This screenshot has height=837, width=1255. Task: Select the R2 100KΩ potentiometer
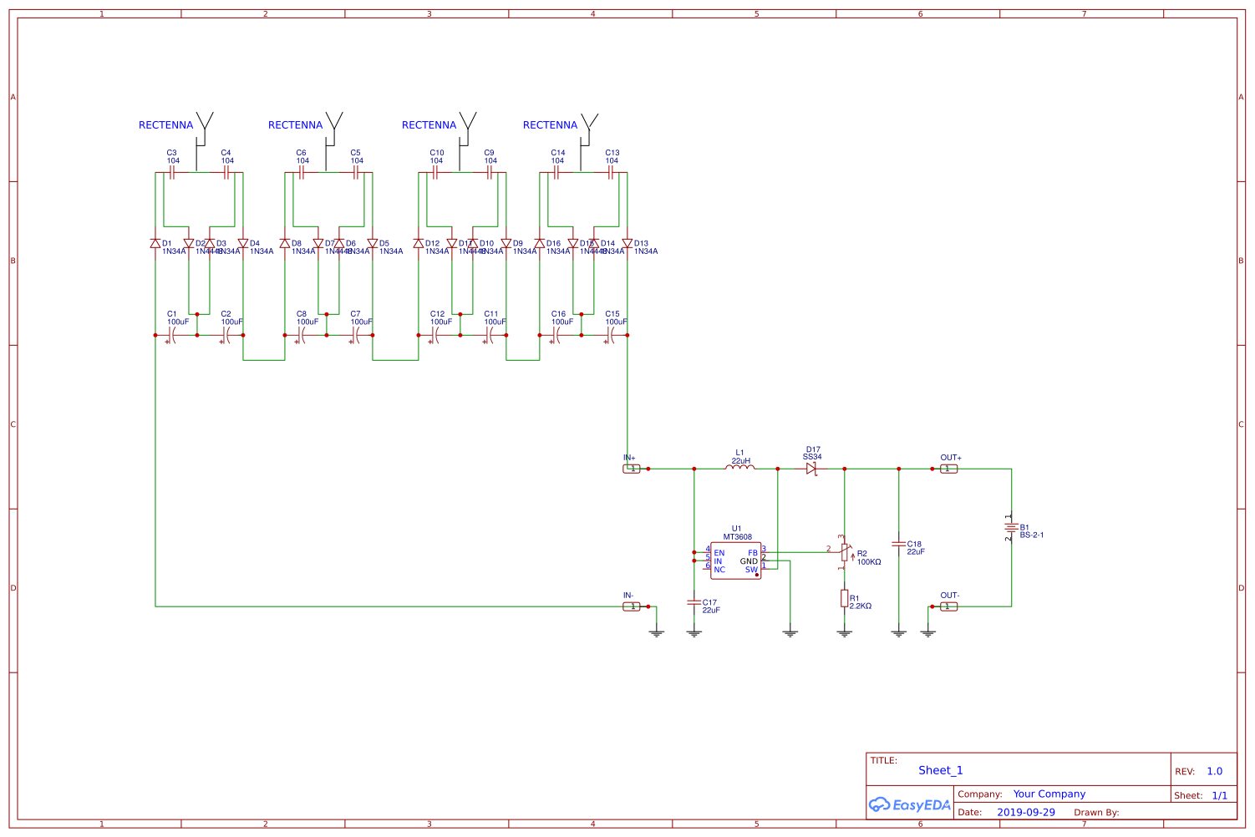point(845,552)
